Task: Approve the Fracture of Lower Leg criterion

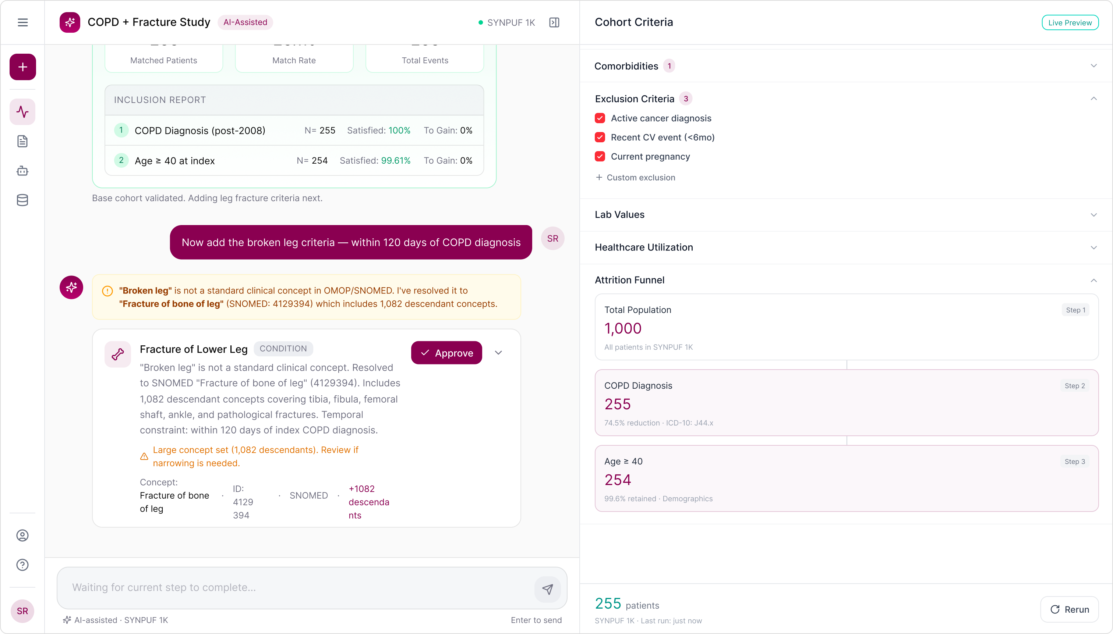Action: pyautogui.click(x=447, y=353)
